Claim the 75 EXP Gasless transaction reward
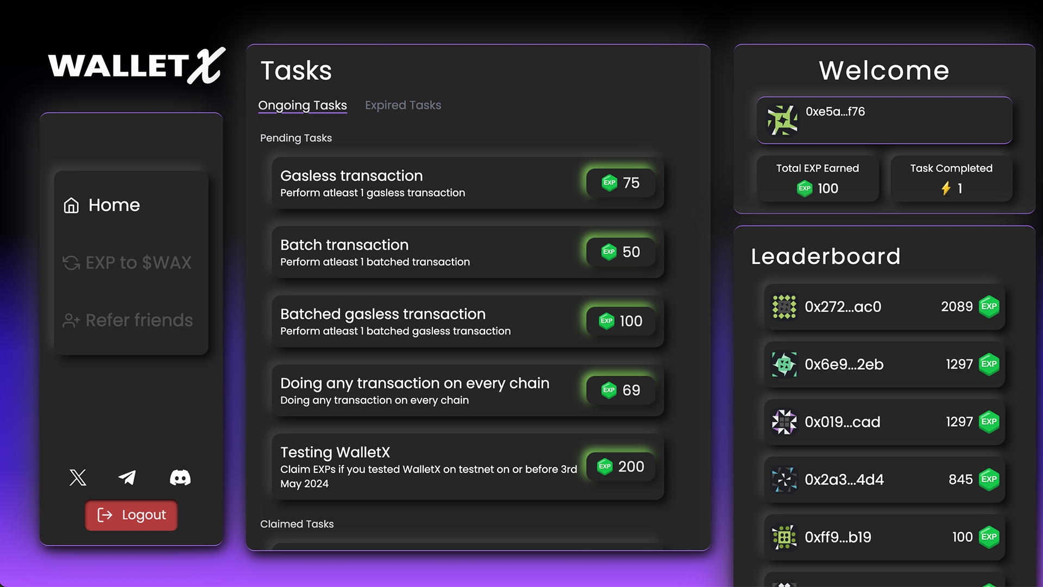Image resolution: width=1043 pixels, height=587 pixels. 621,183
